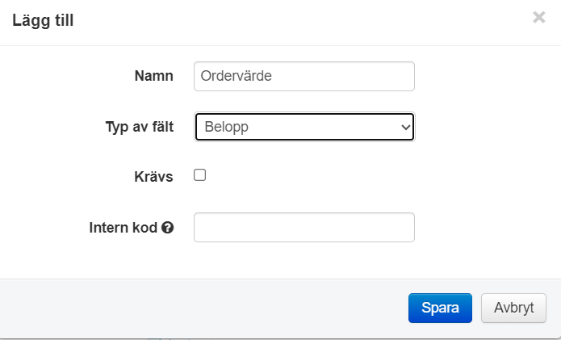The width and height of the screenshot is (561, 340).
Task: Save the new field with Spara
Action: tap(440, 308)
